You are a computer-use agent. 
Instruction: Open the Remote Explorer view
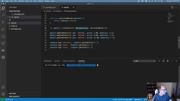(3, 36)
